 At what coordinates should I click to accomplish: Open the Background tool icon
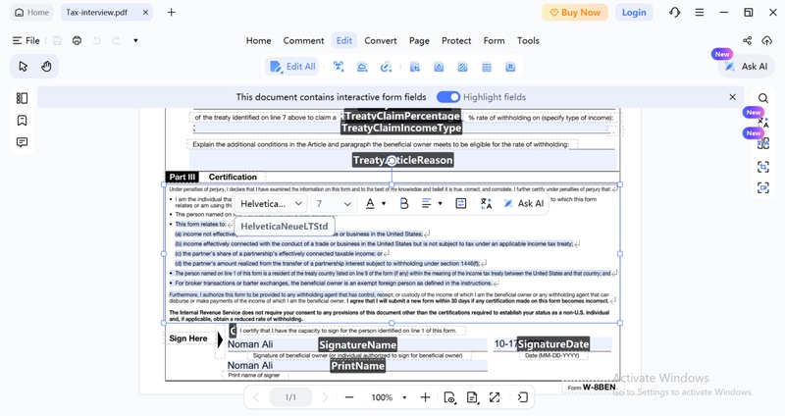pos(462,67)
